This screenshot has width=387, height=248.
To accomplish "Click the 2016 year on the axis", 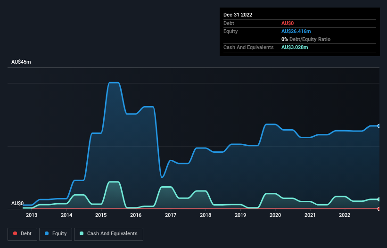I will click(x=136, y=215).
